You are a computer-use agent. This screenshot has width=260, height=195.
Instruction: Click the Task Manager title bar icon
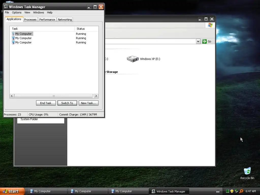(6, 7)
